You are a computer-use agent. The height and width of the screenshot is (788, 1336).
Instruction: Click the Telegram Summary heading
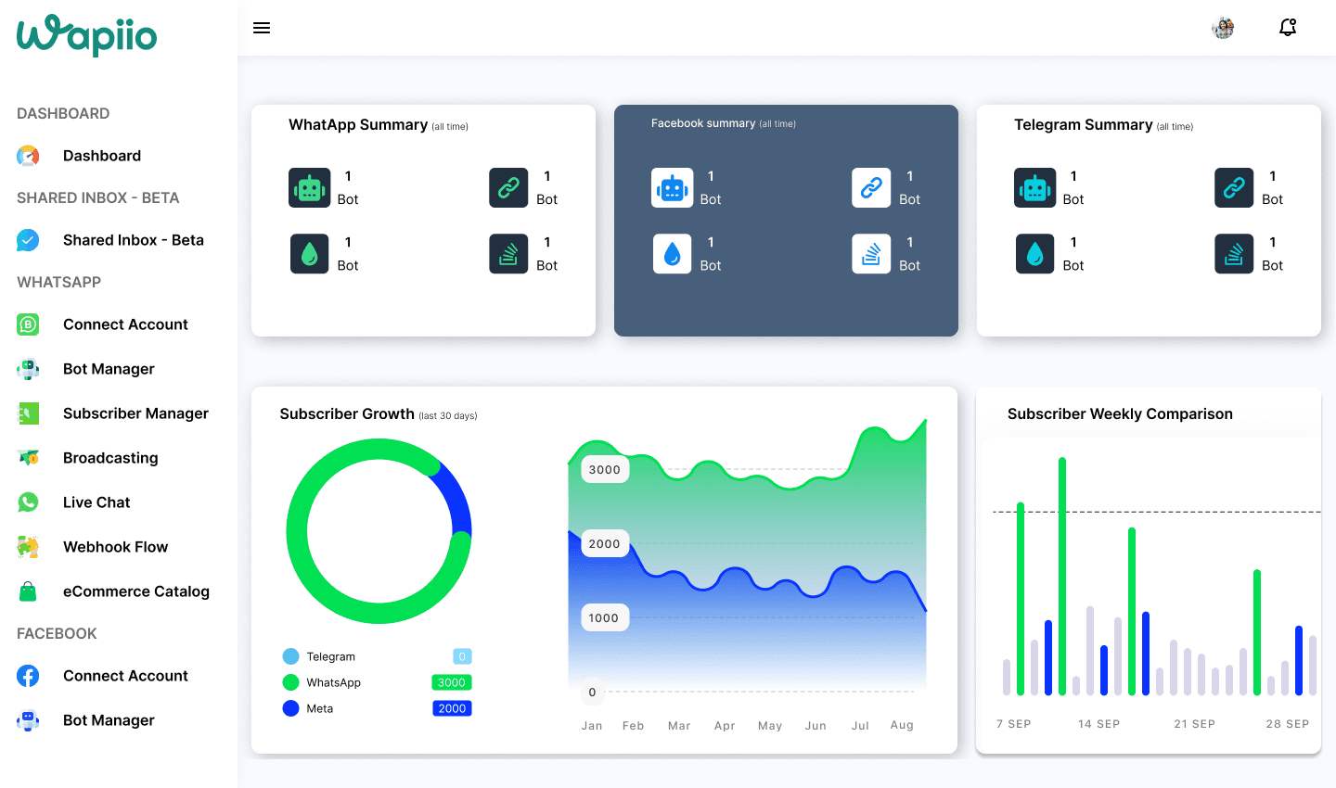click(1084, 125)
